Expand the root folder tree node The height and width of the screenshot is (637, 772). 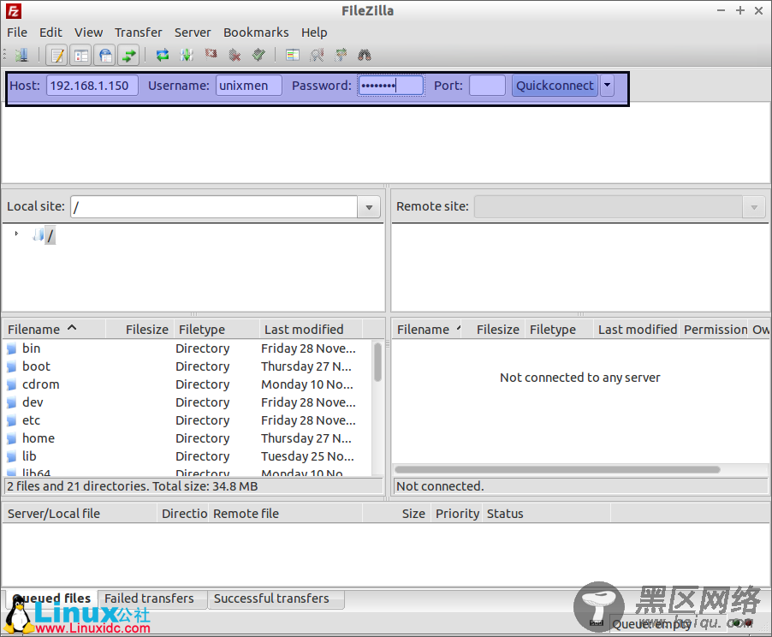pyautogui.click(x=17, y=234)
